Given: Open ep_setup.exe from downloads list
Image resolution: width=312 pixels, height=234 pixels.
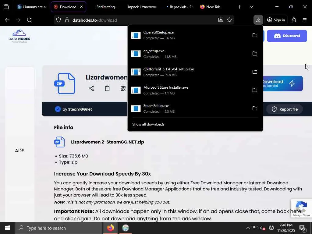Looking at the screenshot, I should (189, 54).
